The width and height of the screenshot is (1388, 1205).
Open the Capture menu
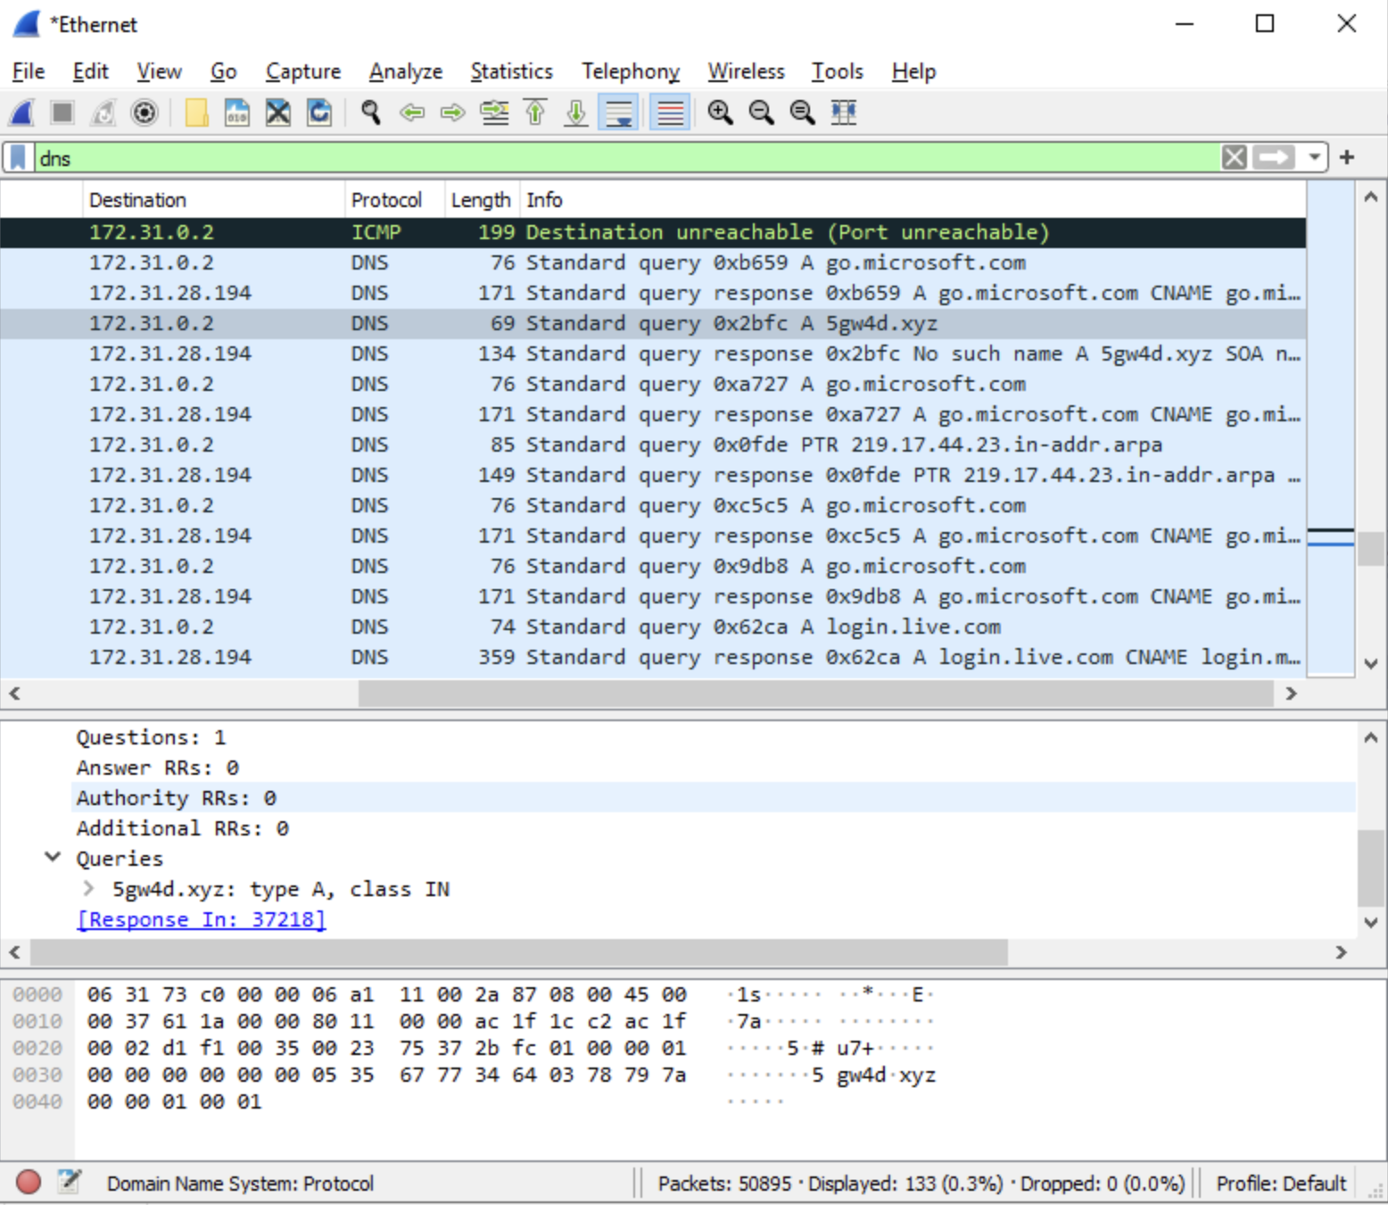coord(303,71)
